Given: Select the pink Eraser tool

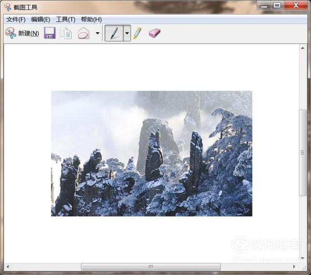Looking at the screenshot, I should click(x=155, y=33).
